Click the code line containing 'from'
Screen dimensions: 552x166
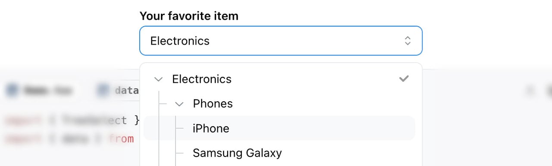[69, 139]
